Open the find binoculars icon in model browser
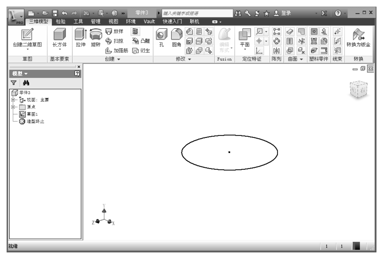 [26, 83]
